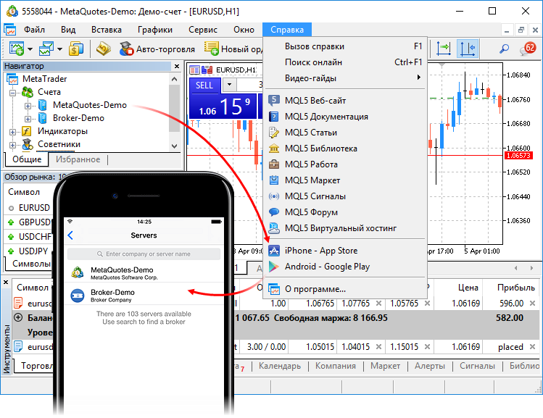Screen dimensions: 543x418
Task: Open the Компания toolbox tab
Action: point(335,366)
